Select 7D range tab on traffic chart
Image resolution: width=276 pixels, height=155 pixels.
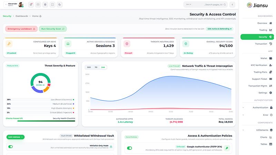tap(96, 67)
